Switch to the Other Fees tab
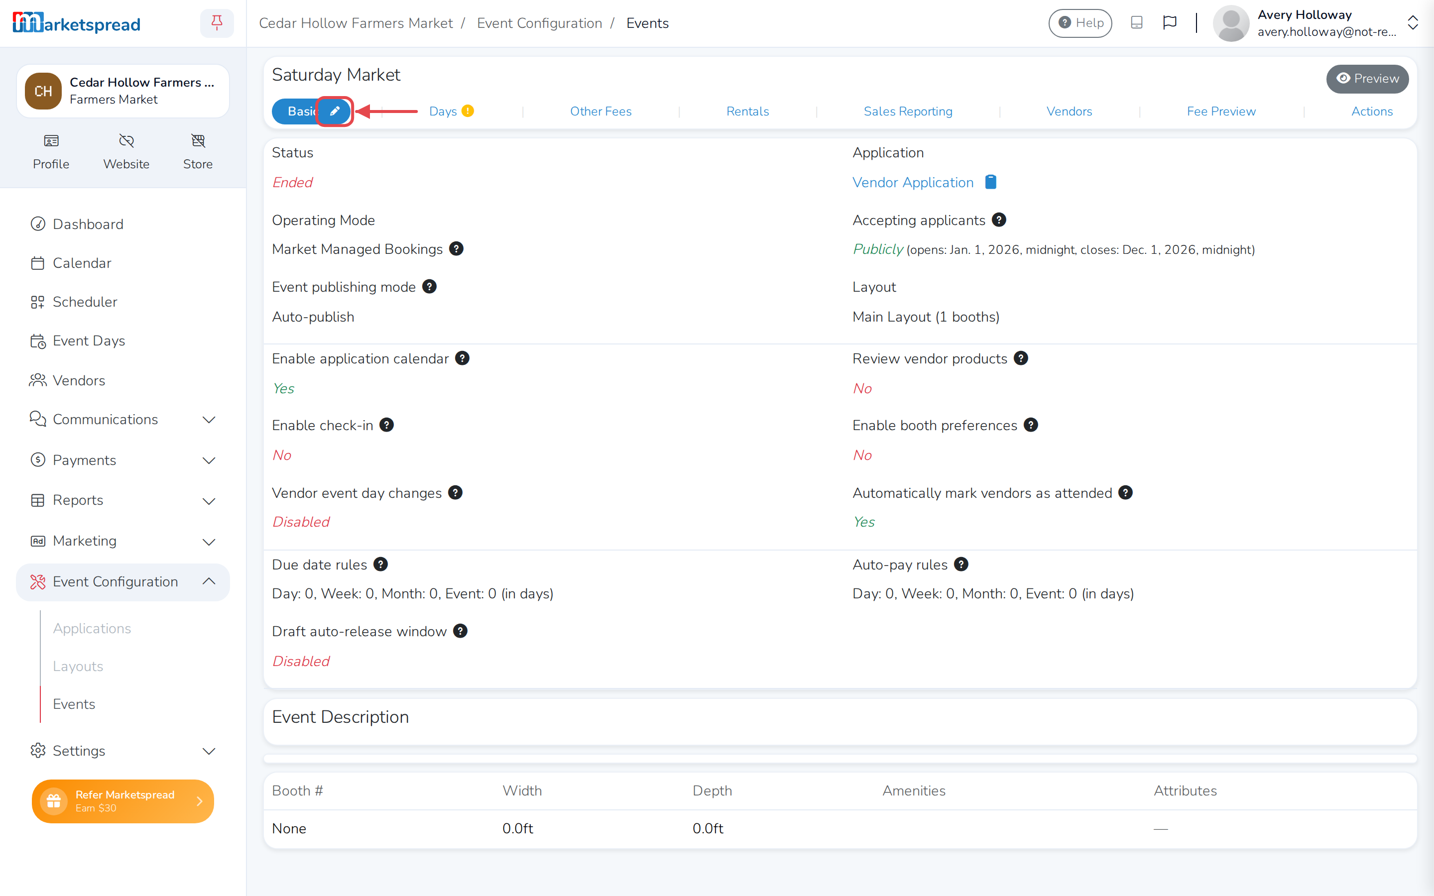 click(600, 111)
